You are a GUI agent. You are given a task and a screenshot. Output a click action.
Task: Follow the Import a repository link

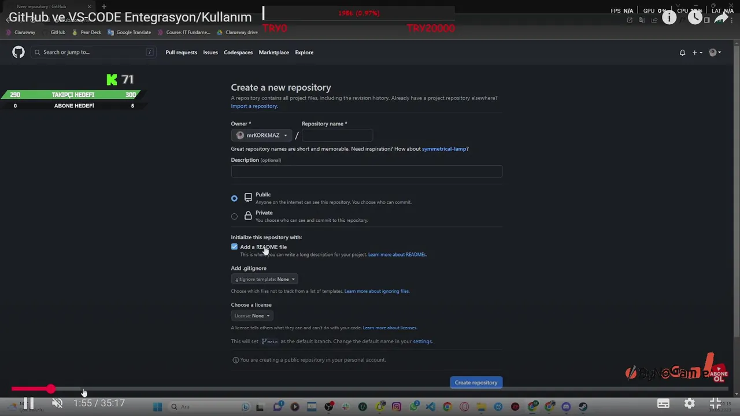click(x=254, y=106)
